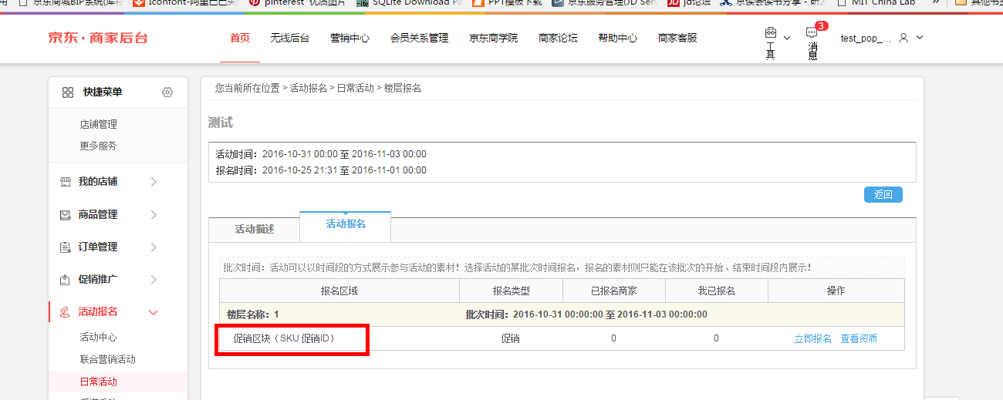Click the 立即报名 link

pyautogui.click(x=813, y=339)
